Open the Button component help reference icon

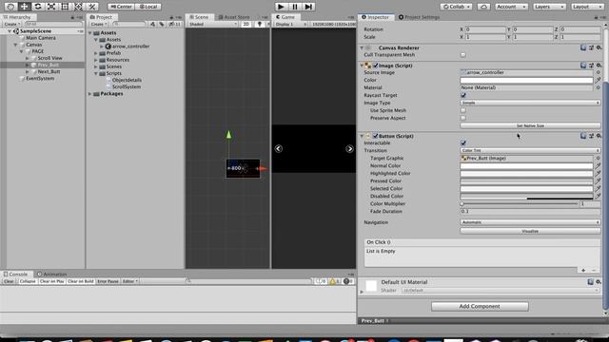point(583,136)
